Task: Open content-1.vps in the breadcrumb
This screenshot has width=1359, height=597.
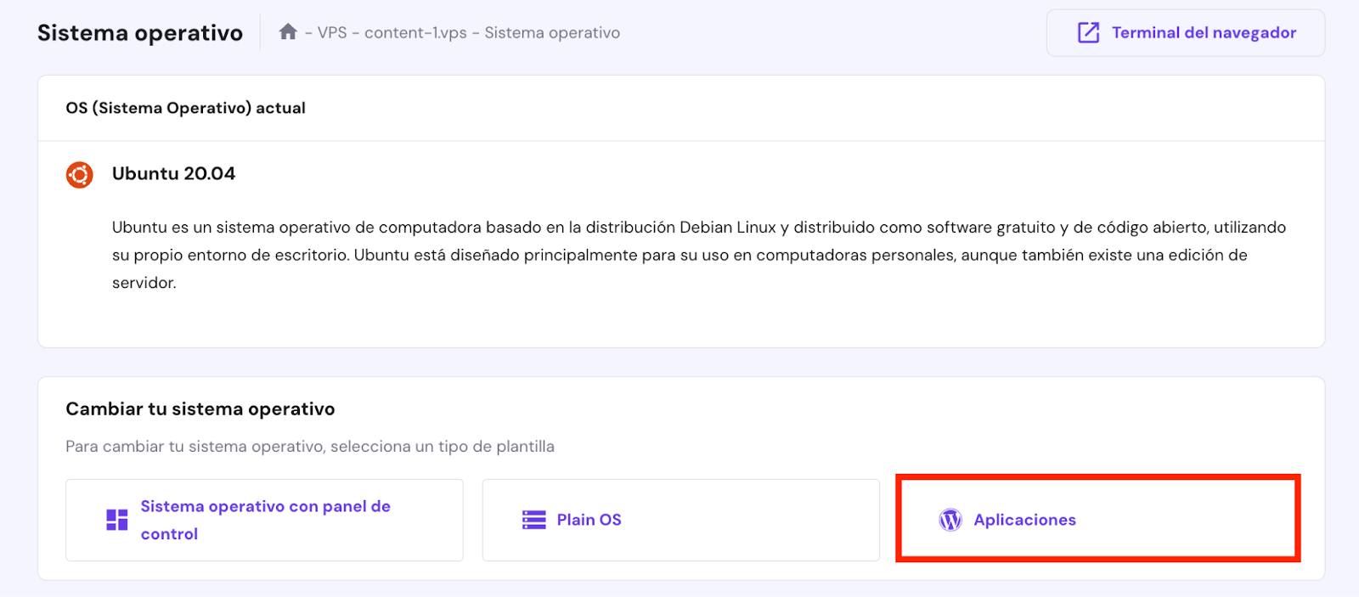Action: (415, 33)
